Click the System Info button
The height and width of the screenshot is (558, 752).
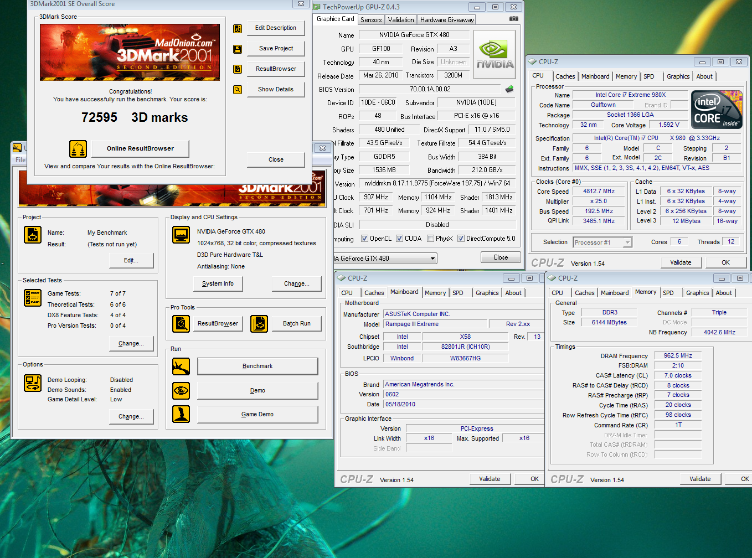218,283
